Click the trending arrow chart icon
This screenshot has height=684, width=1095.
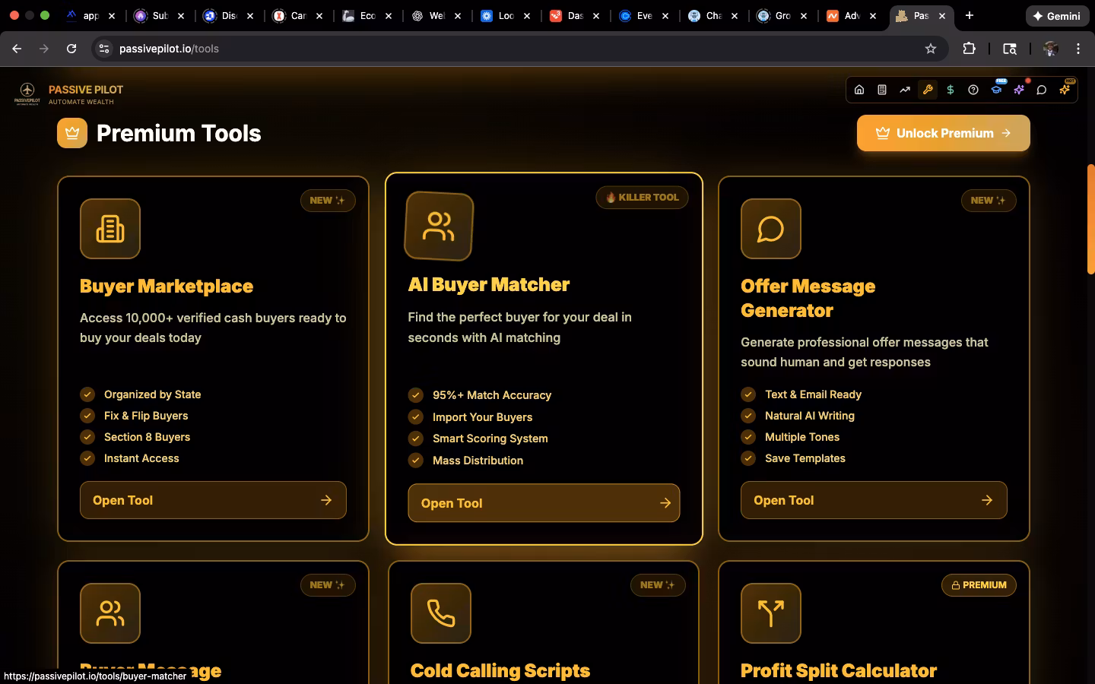[905, 90]
